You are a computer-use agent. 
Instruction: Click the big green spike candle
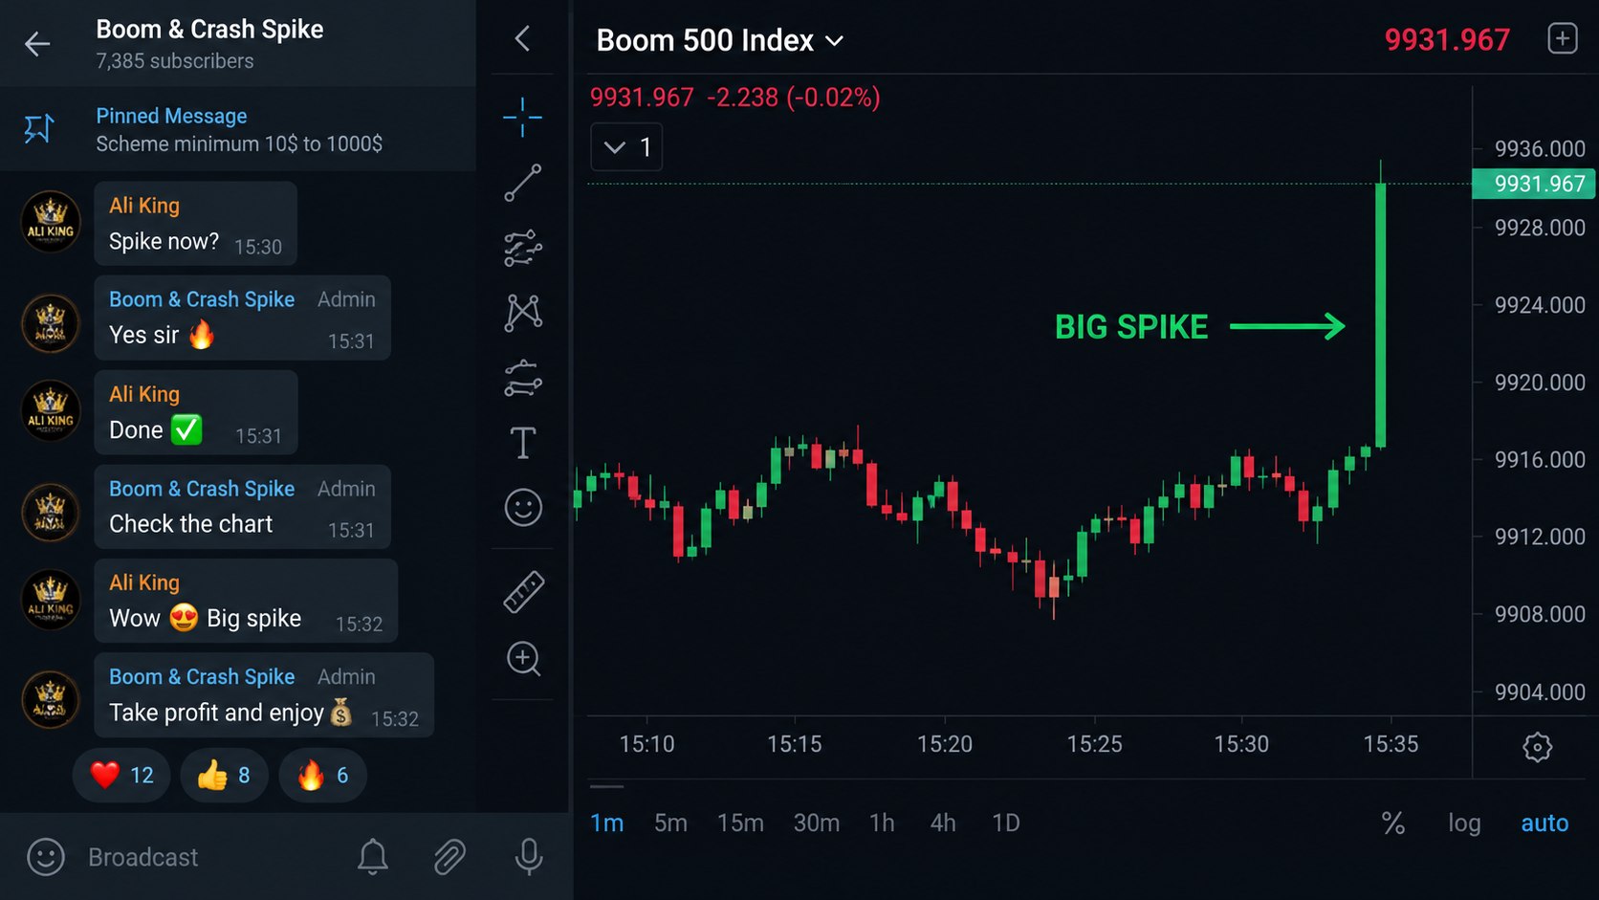(x=1381, y=315)
